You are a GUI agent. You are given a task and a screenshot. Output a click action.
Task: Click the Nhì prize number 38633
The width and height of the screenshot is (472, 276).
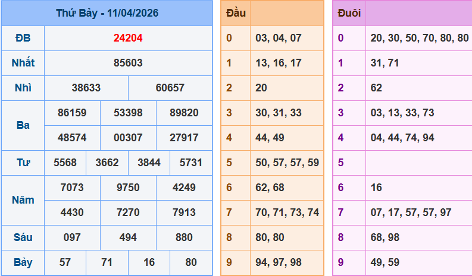tap(86, 88)
